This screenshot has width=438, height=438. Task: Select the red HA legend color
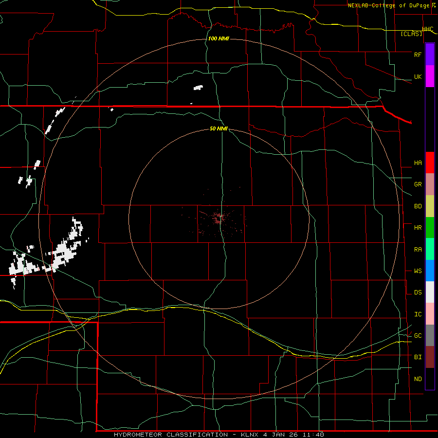(x=430, y=163)
